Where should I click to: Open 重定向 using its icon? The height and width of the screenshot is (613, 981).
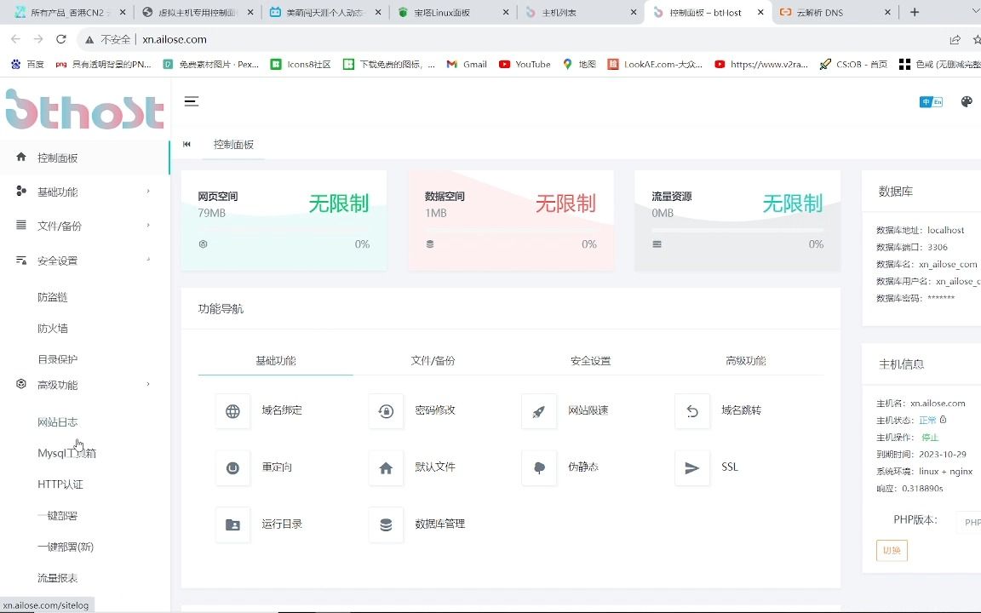click(232, 467)
